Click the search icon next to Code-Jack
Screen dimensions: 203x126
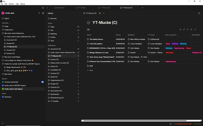(x=39, y=13)
